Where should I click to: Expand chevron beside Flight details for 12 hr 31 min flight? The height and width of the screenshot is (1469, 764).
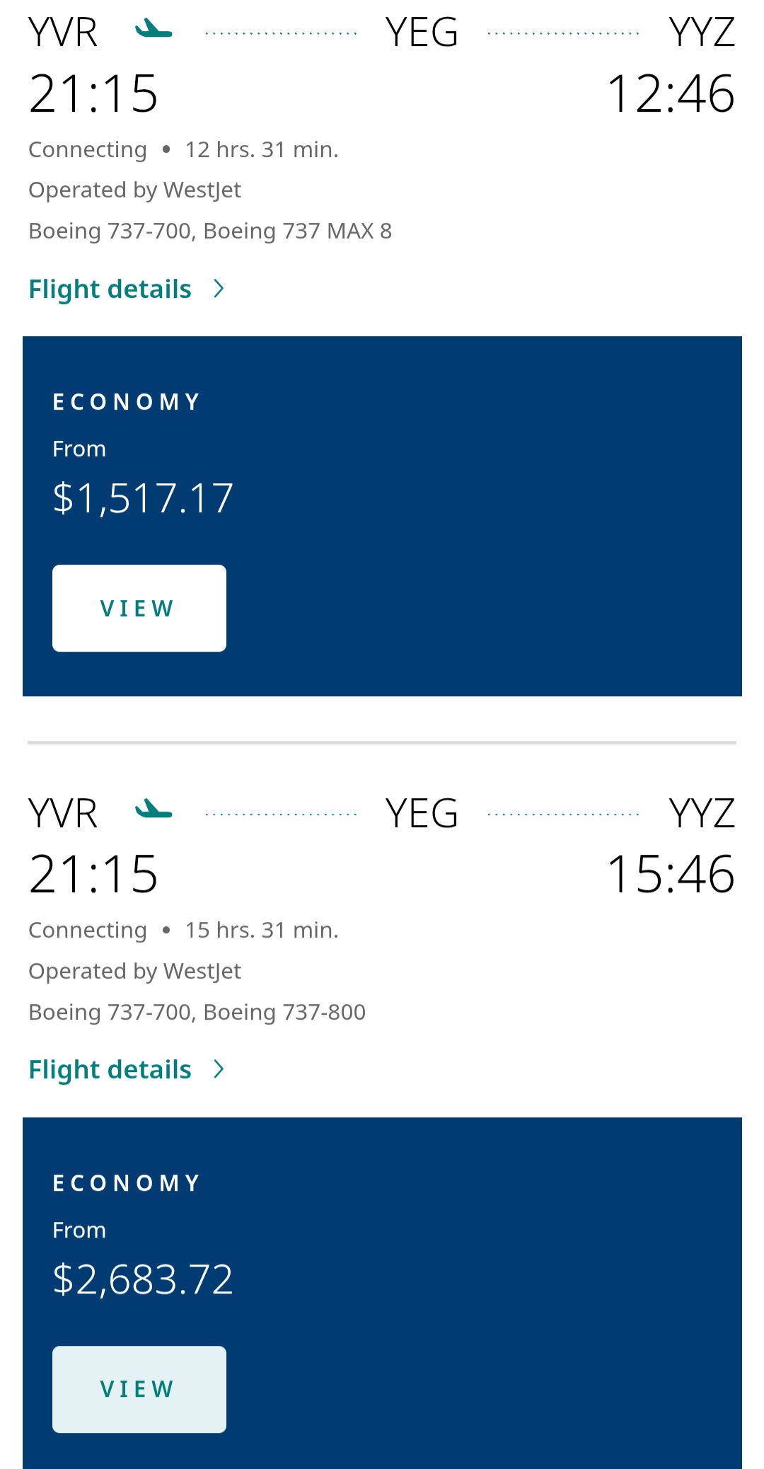(x=219, y=289)
